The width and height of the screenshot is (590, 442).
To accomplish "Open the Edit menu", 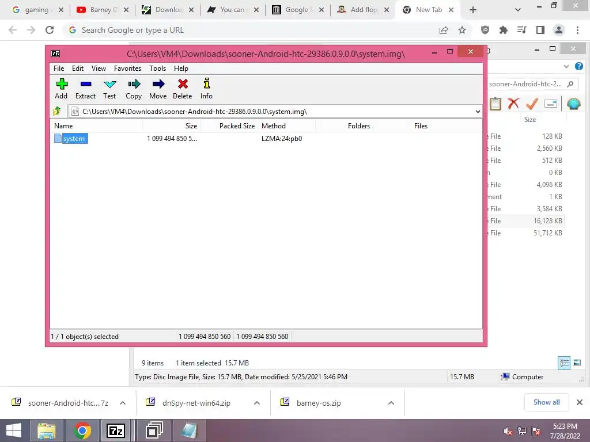I will point(78,68).
